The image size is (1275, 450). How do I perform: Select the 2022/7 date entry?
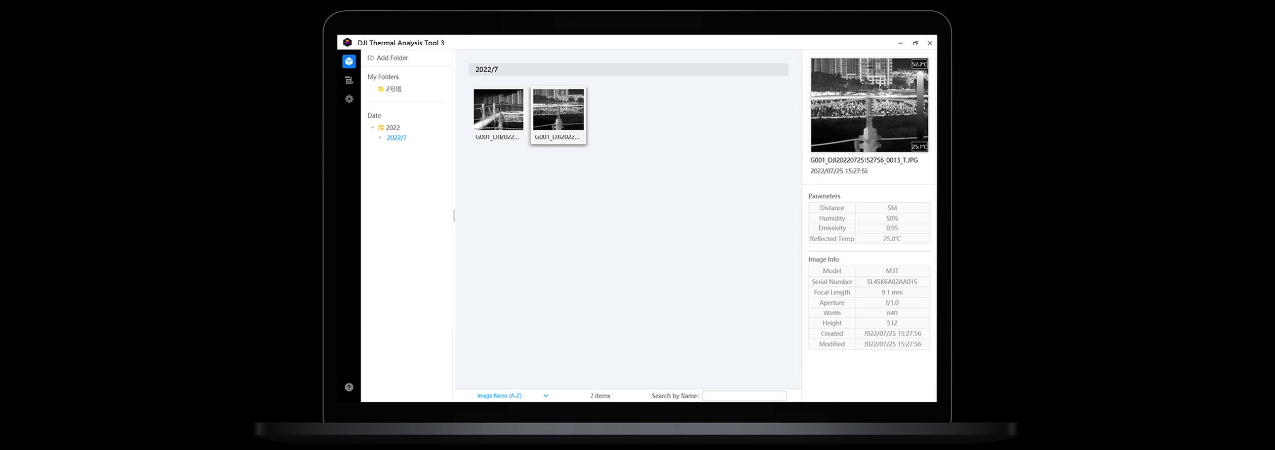[x=396, y=138]
